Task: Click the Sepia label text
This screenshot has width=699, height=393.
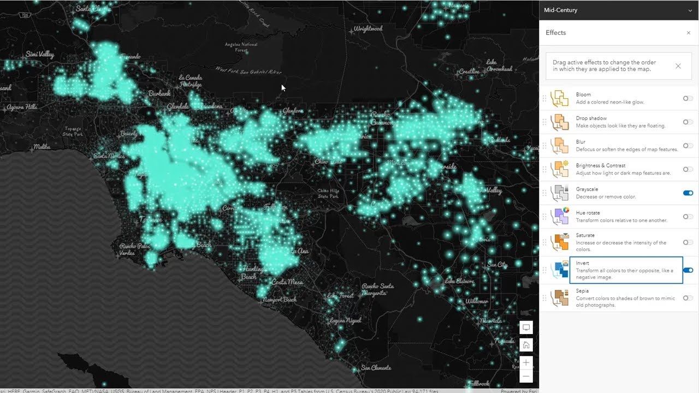Action: pos(582,291)
